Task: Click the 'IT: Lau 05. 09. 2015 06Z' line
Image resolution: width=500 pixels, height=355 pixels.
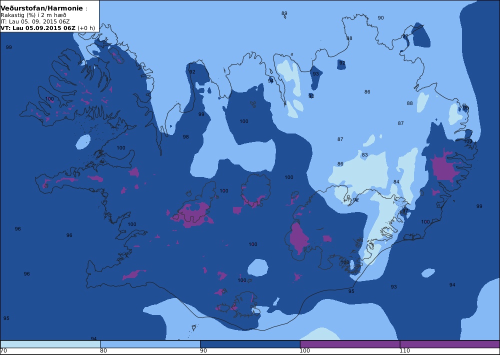Action: 35,21
